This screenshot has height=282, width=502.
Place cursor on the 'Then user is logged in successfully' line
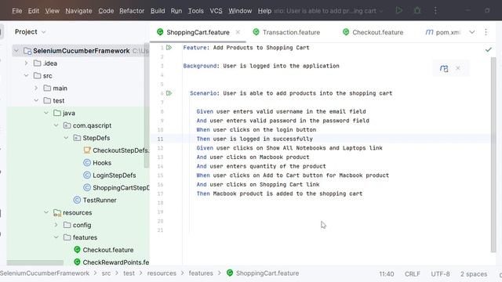click(254, 139)
